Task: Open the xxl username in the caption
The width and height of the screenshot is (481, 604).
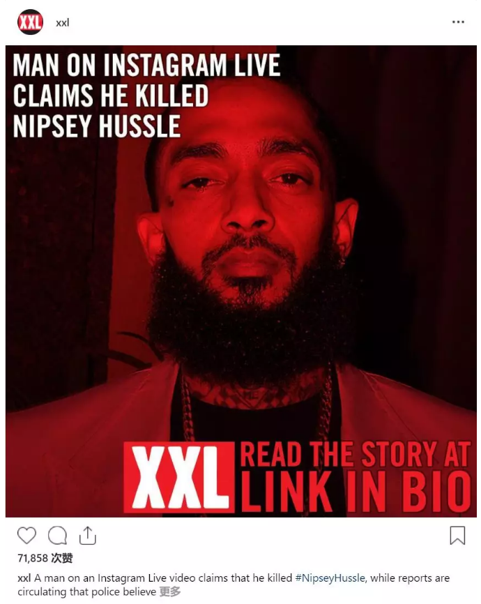Action: pos(24,578)
